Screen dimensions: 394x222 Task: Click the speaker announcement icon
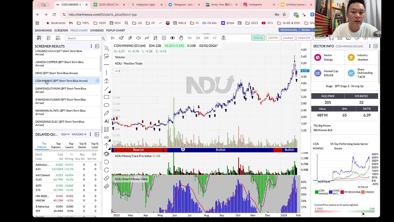138,38
